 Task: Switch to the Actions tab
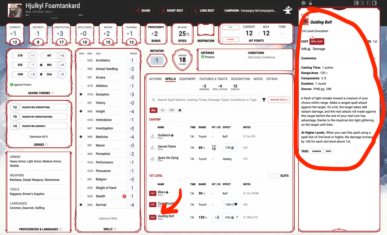point(155,79)
